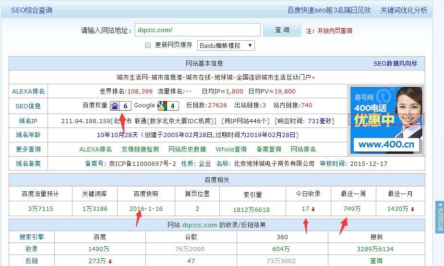444x266 pixels.
Task: Click the Baidu paw weight icon
Action: (115, 106)
